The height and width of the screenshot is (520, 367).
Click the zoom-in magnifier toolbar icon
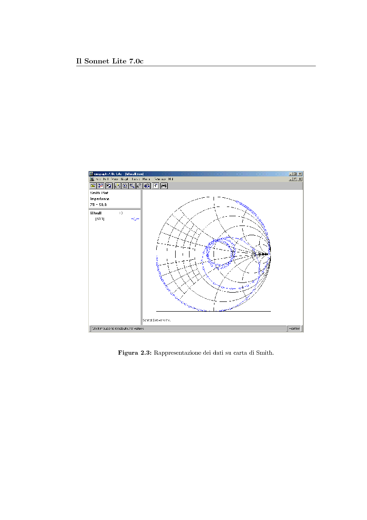125,186
